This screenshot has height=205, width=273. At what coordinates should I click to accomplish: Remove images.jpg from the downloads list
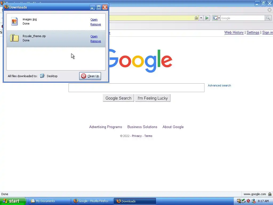coord(96,24)
